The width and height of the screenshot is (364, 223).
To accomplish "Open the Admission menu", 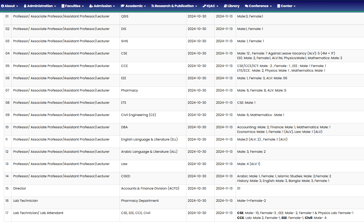I will pos(102,6).
